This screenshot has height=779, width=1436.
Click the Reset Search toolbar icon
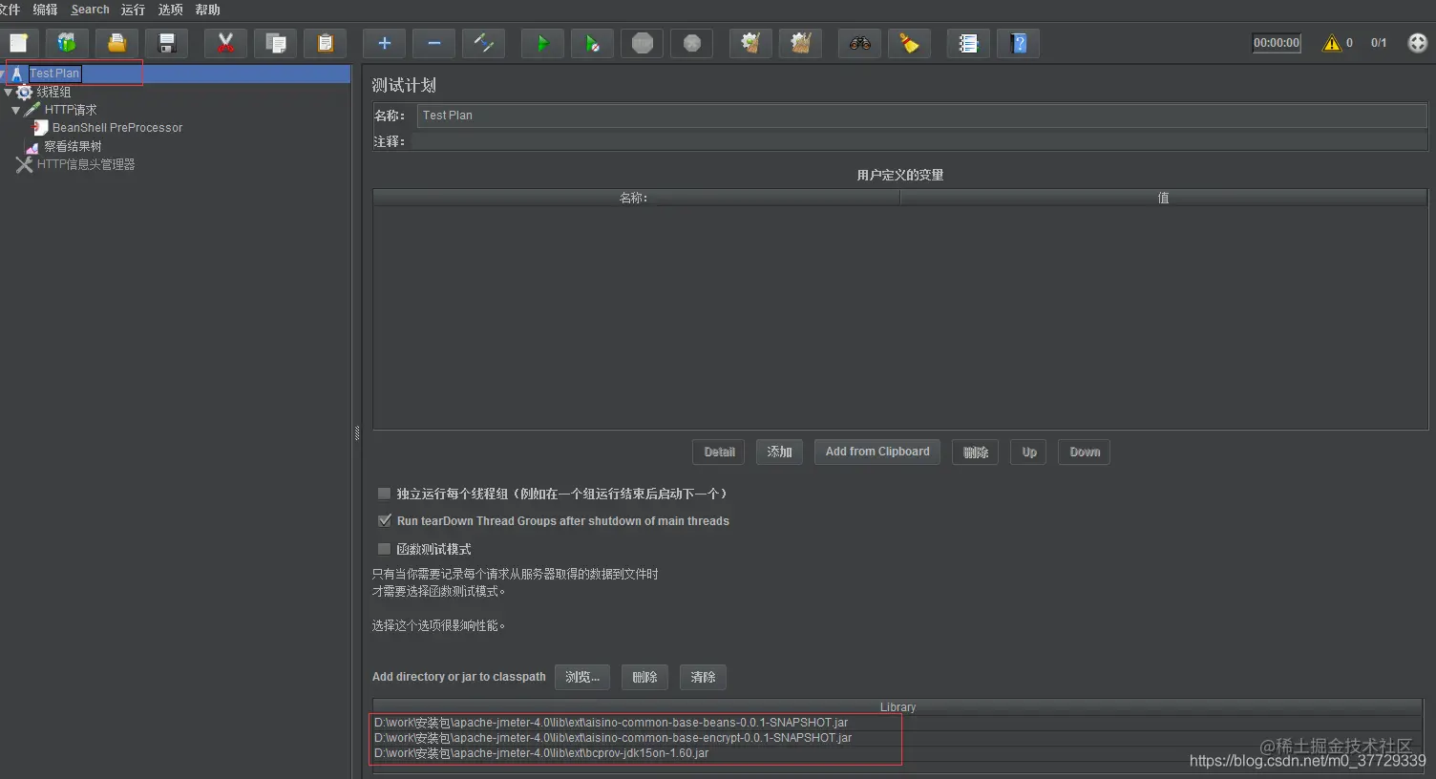(x=909, y=43)
